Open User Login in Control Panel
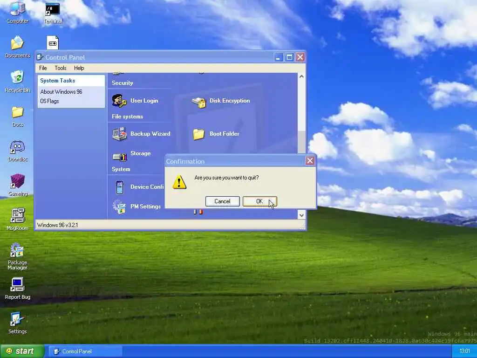Screen dimensions: 477x358 click(x=135, y=101)
